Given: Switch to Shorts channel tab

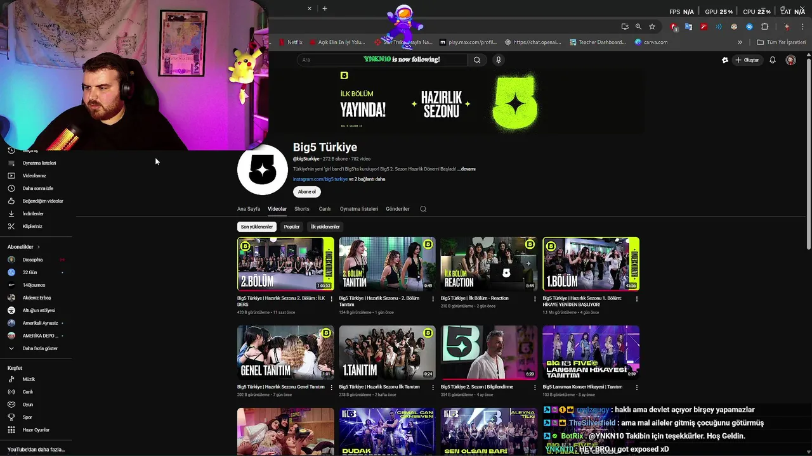Looking at the screenshot, I should (x=302, y=209).
